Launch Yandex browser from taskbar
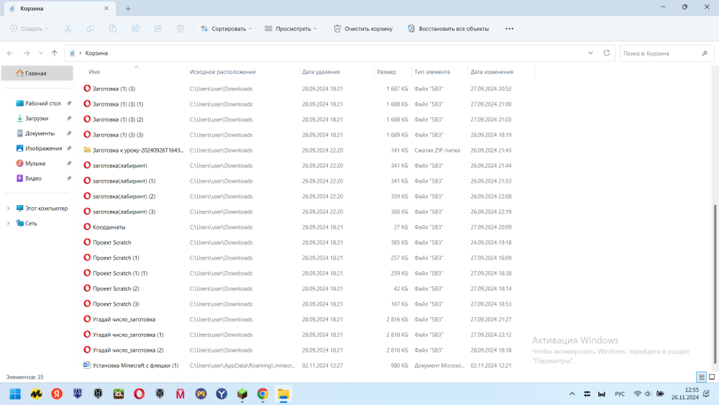The image size is (719, 405). click(57, 394)
